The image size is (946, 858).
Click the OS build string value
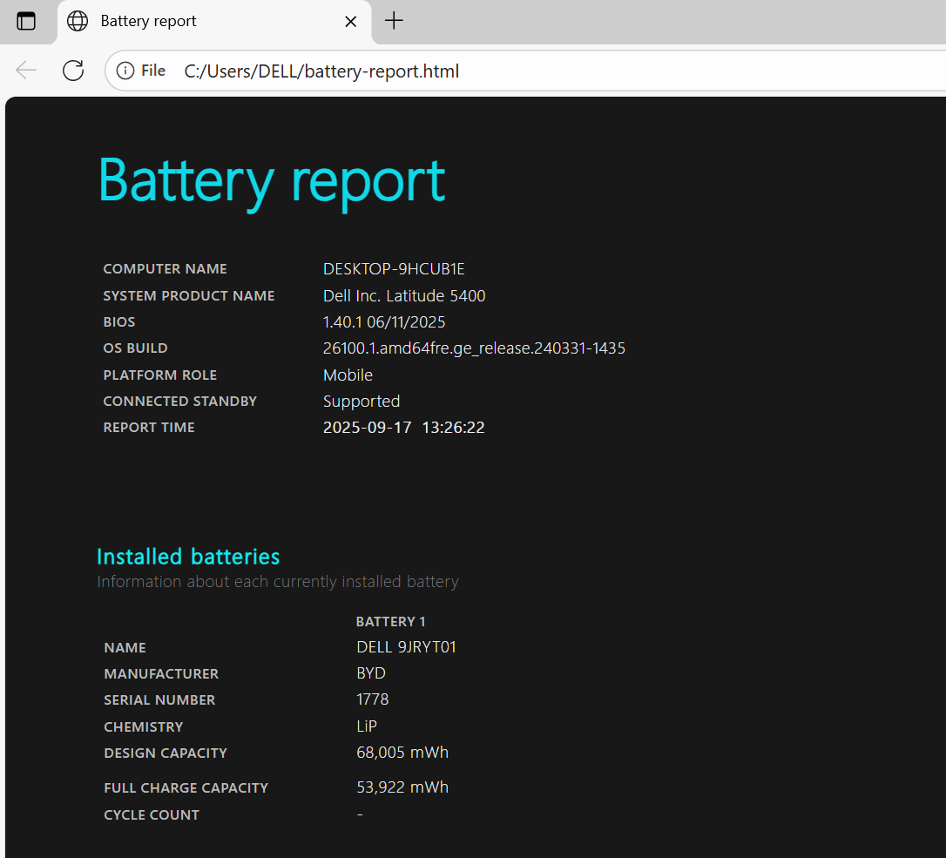[x=474, y=348]
